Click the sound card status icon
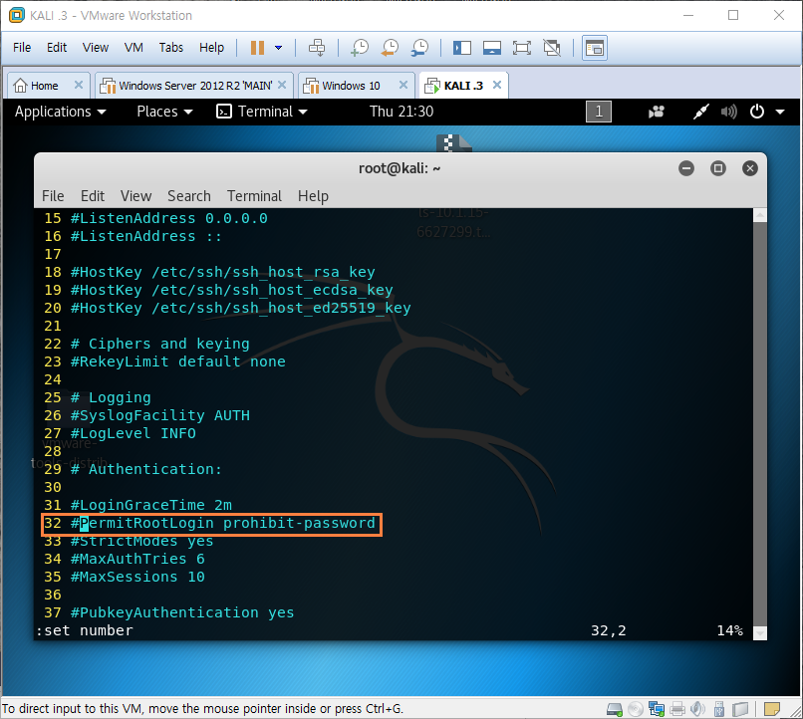The height and width of the screenshot is (719, 803). [697, 709]
